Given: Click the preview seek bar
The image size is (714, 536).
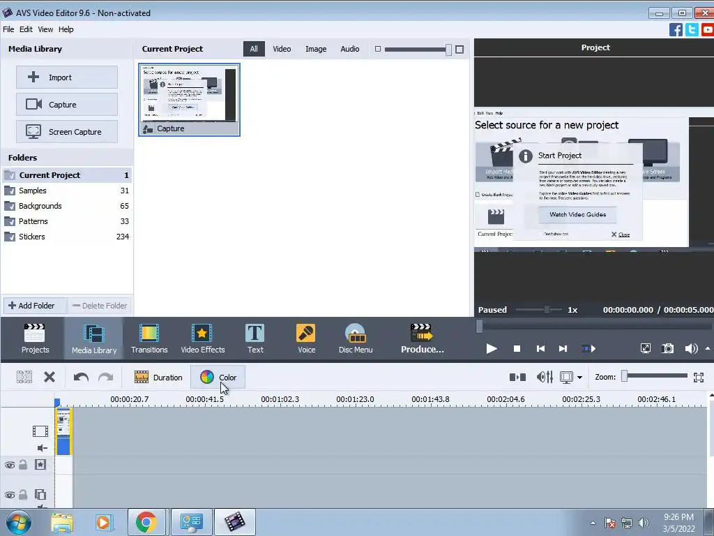Looking at the screenshot, I should click(x=594, y=326).
